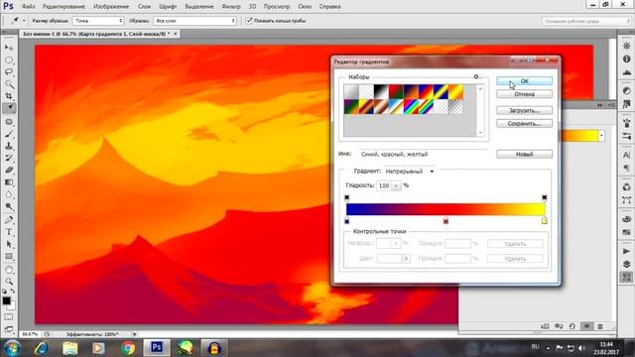Image resolution: width=635 pixels, height=357 pixels.
Task: Click the gradient name input field
Action: tap(425, 155)
